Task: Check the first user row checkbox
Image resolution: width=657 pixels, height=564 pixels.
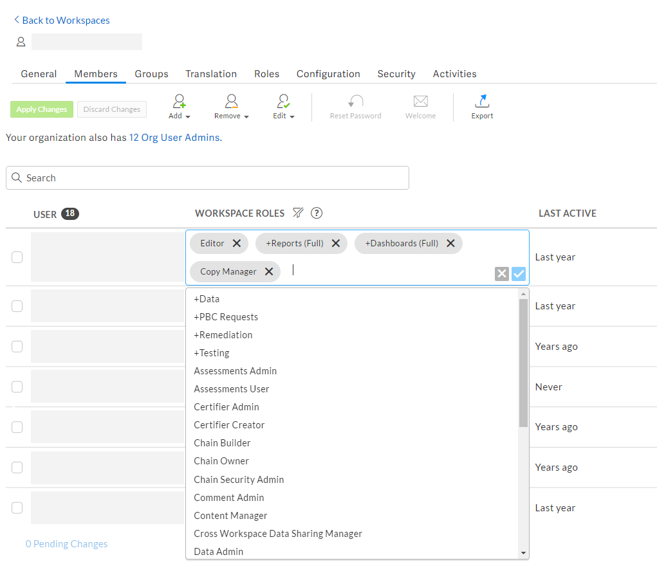Action: (17, 257)
